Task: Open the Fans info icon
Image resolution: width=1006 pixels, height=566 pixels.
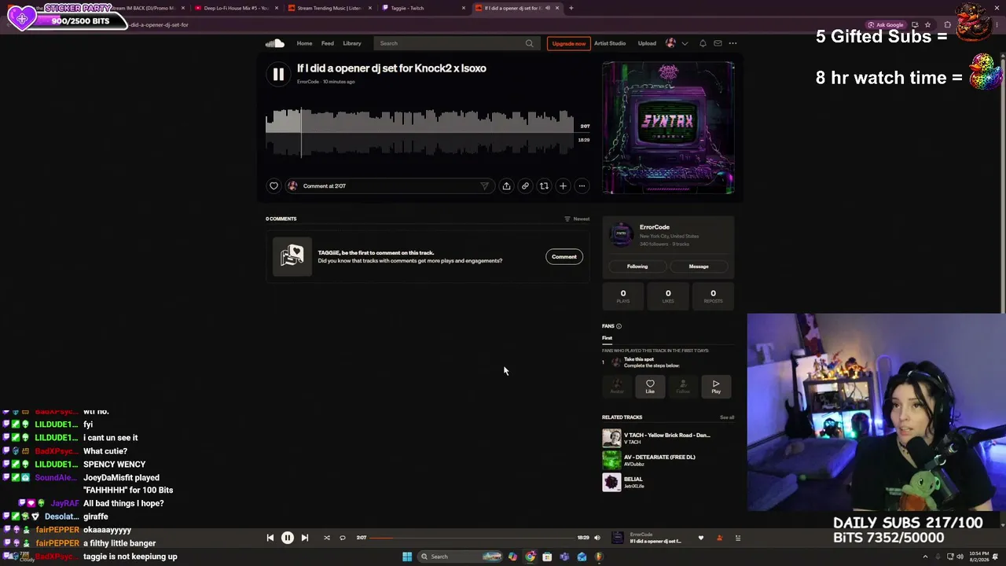Action: click(x=619, y=326)
